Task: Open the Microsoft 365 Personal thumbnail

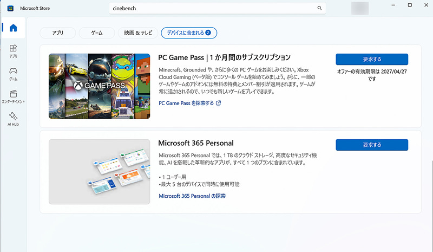Action: click(100, 172)
